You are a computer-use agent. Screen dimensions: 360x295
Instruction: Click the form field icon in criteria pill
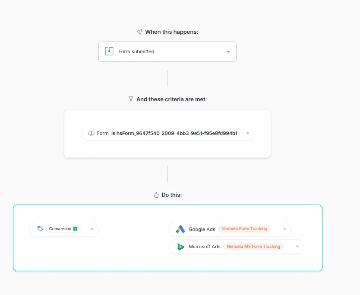pos(91,133)
